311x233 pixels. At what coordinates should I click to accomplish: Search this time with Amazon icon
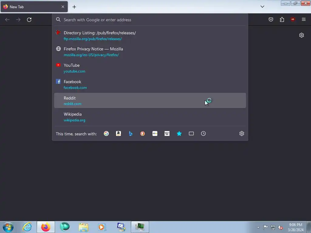tap(118, 133)
